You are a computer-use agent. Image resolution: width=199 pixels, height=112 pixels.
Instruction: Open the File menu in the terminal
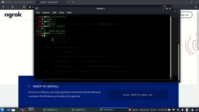(x=38, y=12)
